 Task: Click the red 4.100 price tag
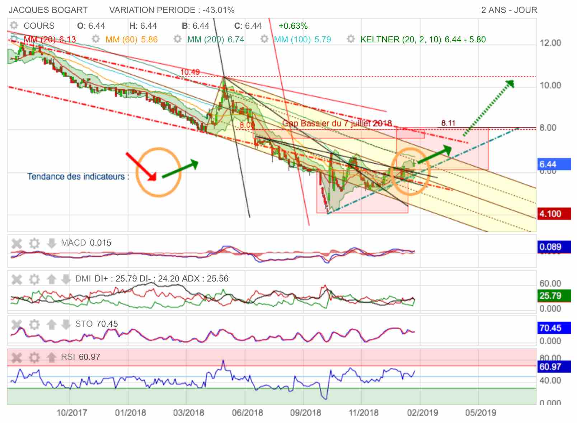coord(554,214)
